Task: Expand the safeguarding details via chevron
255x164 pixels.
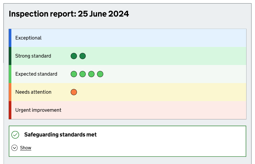Action: point(15,147)
